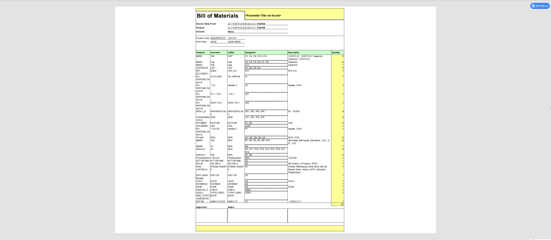Click the Creation Date label

pyautogui.click(x=203, y=38)
